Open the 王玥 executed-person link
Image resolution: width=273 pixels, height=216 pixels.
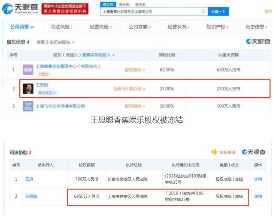click(x=29, y=179)
